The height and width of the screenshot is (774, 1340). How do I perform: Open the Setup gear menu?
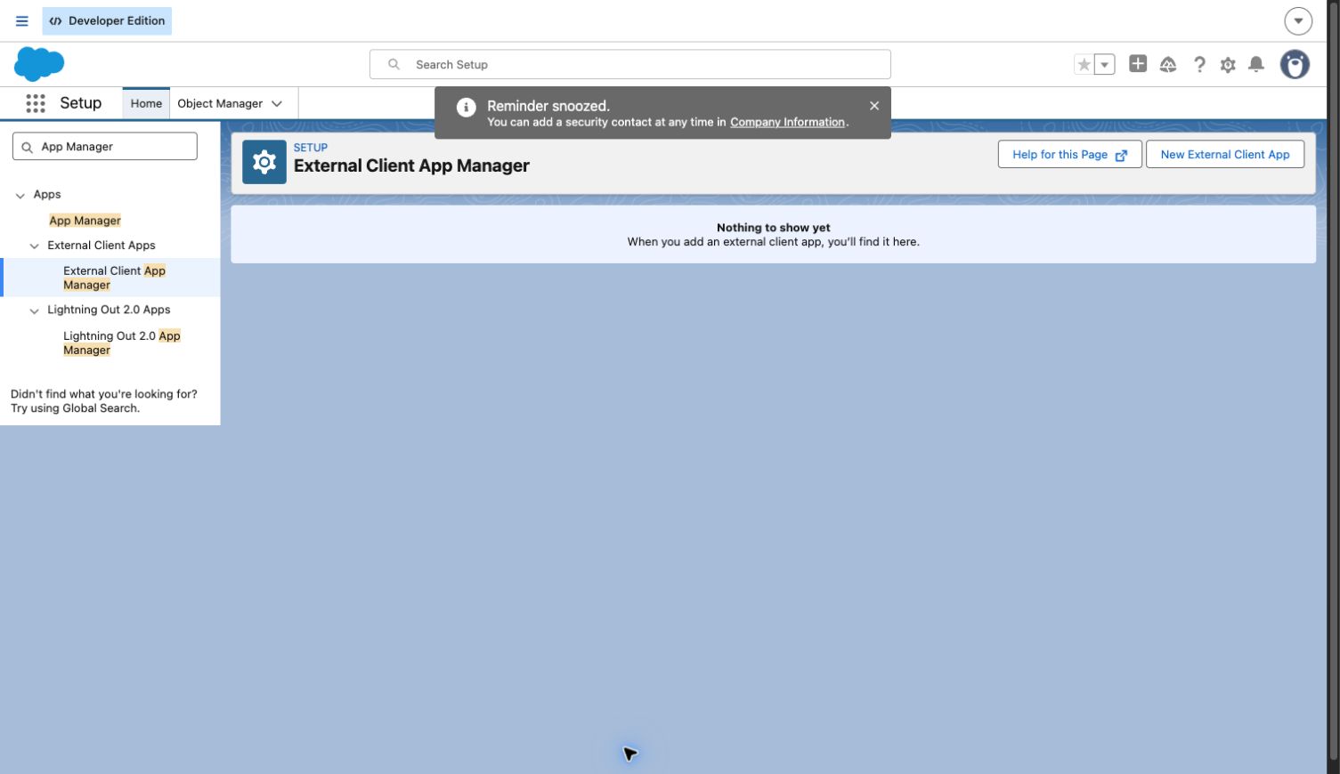(x=1228, y=64)
